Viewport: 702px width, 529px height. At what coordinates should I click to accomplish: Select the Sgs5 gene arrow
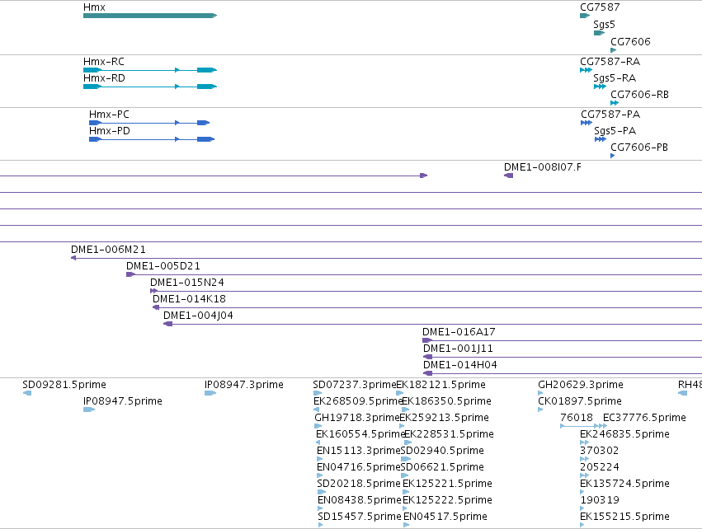(x=599, y=33)
